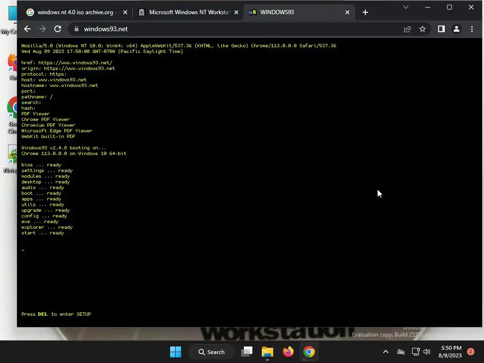Click the 'explorer ... ready' line

pos(47,227)
